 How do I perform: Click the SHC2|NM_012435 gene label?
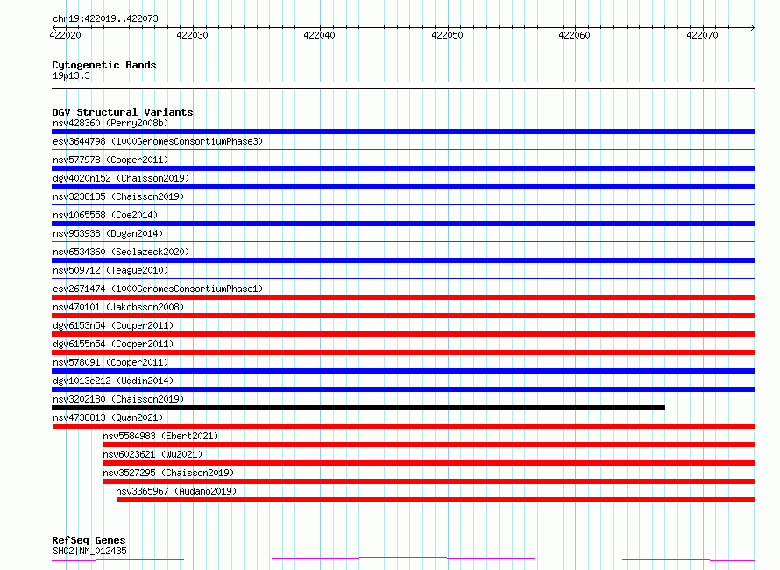click(89, 551)
